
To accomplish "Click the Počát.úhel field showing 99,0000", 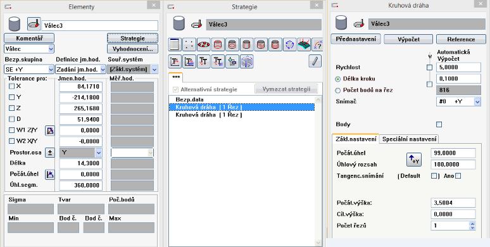I will pos(453,153).
